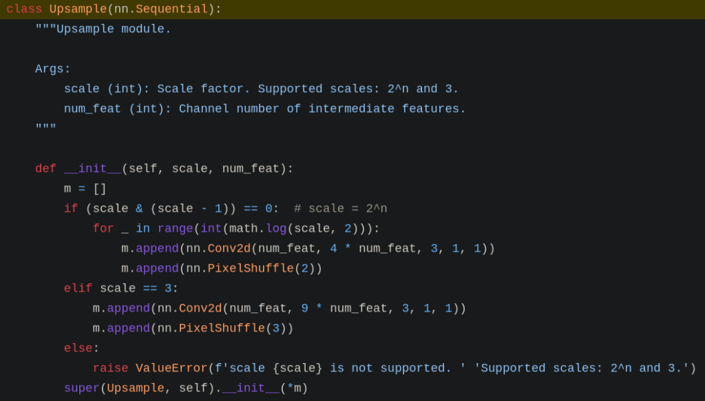
Task: Click the 'if' keyword checking scale
Action: coord(71,208)
